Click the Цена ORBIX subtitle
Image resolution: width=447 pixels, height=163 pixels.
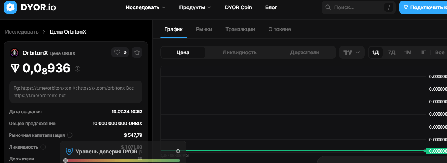pyautogui.click(x=63, y=53)
